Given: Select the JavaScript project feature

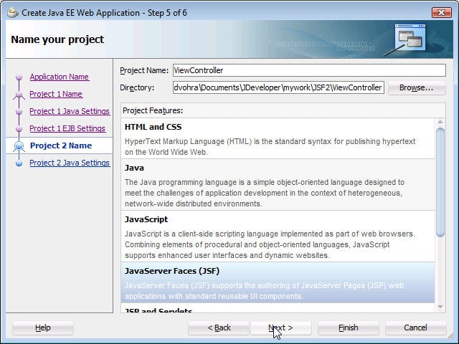Looking at the screenshot, I should pyautogui.click(x=278, y=236).
